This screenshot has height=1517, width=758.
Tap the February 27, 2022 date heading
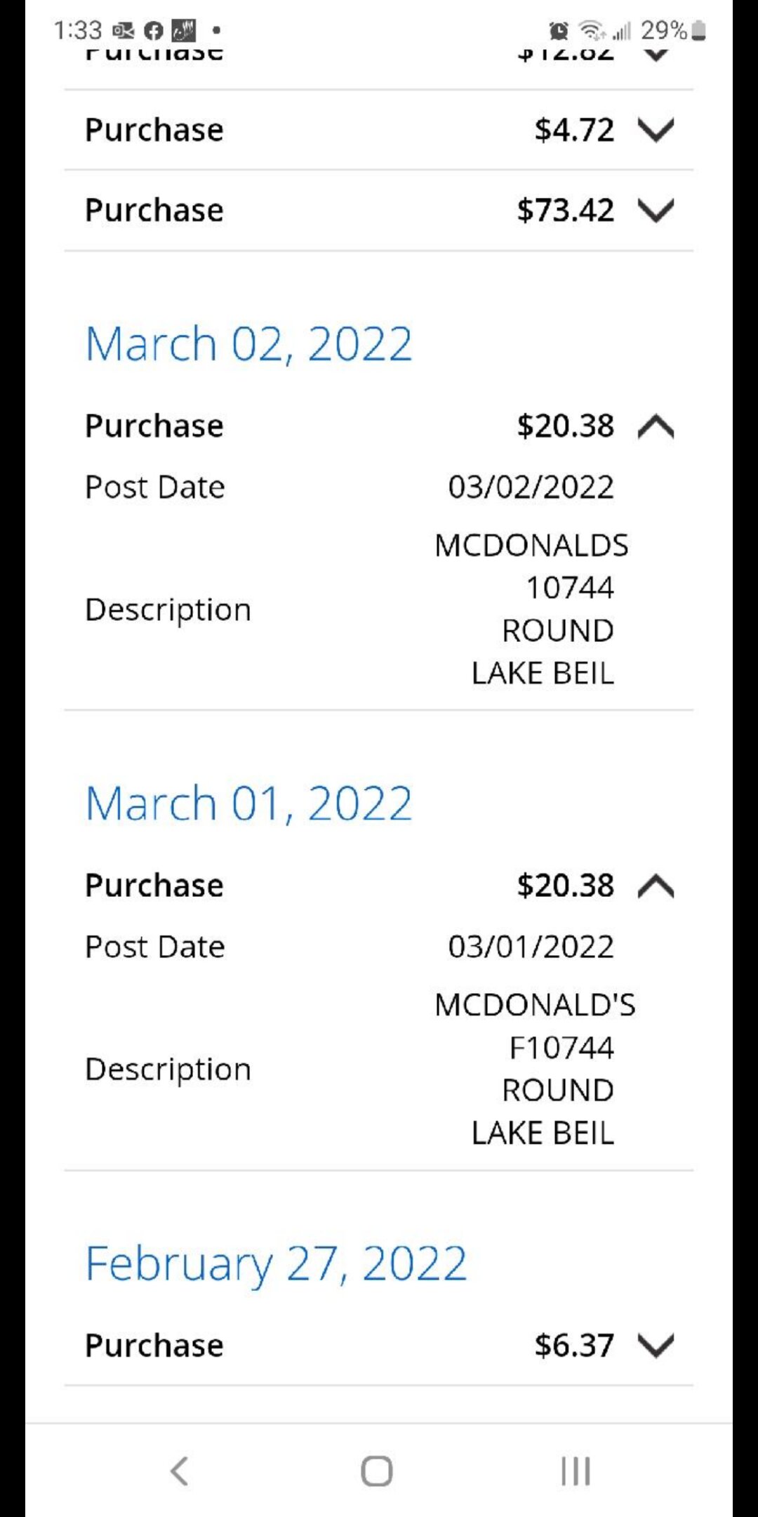(x=276, y=1263)
